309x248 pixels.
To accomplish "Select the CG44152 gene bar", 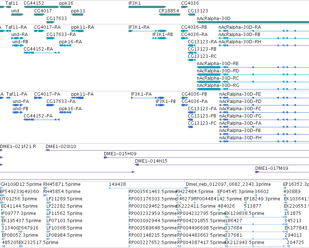I will point(41,7).
